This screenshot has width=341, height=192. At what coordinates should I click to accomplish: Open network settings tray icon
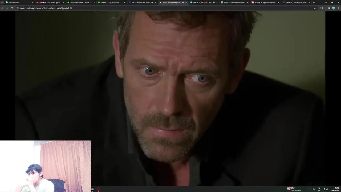[324, 189]
